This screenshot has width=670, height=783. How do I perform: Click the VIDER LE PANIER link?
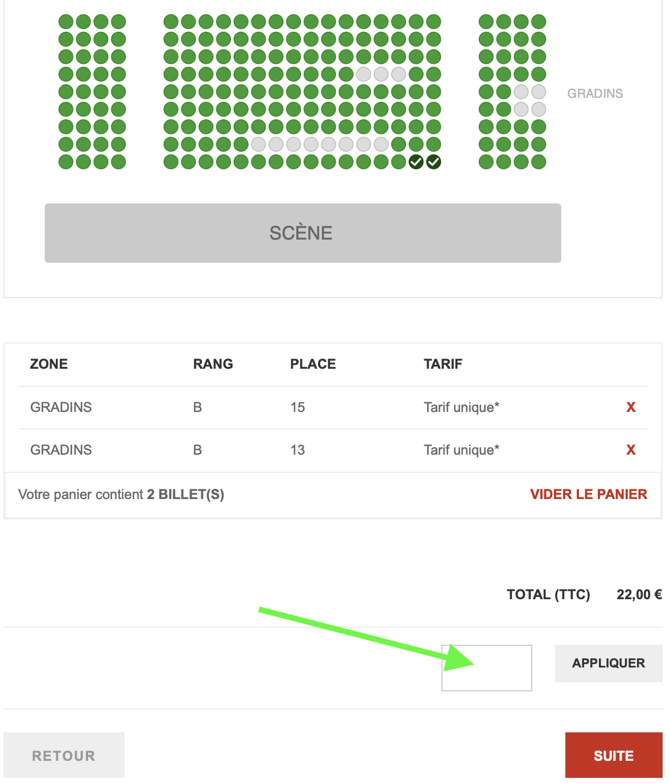[x=589, y=494]
